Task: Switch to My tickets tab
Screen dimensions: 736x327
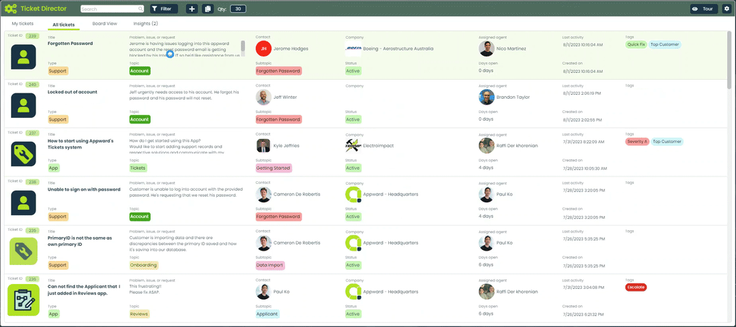Action: coord(23,23)
